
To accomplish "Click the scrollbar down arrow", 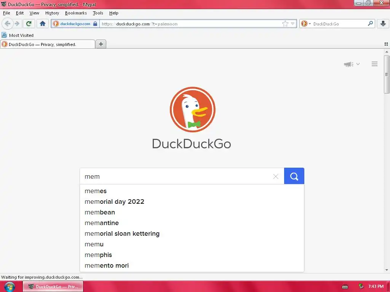I will pyautogui.click(x=387, y=270).
